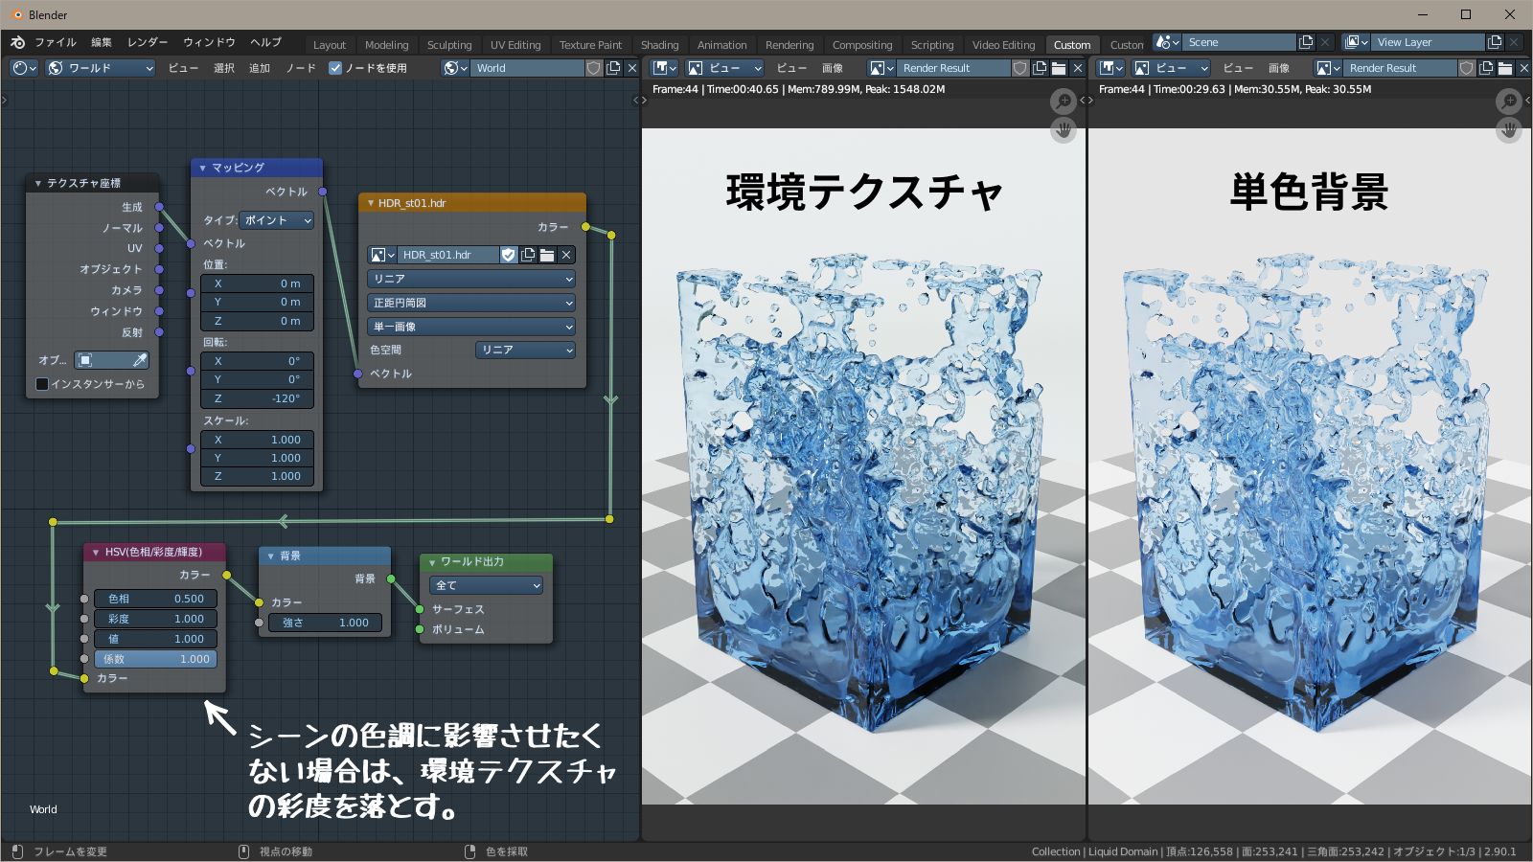This screenshot has height=862, width=1533.
Task: Adjust 彩度 slider in HSV node
Action: coord(155,619)
